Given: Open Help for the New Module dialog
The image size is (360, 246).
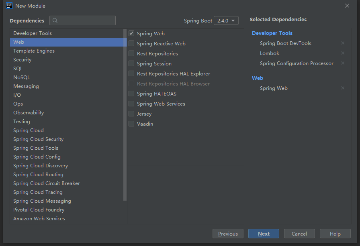Looking at the screenshot, I should tap(335, 234).
